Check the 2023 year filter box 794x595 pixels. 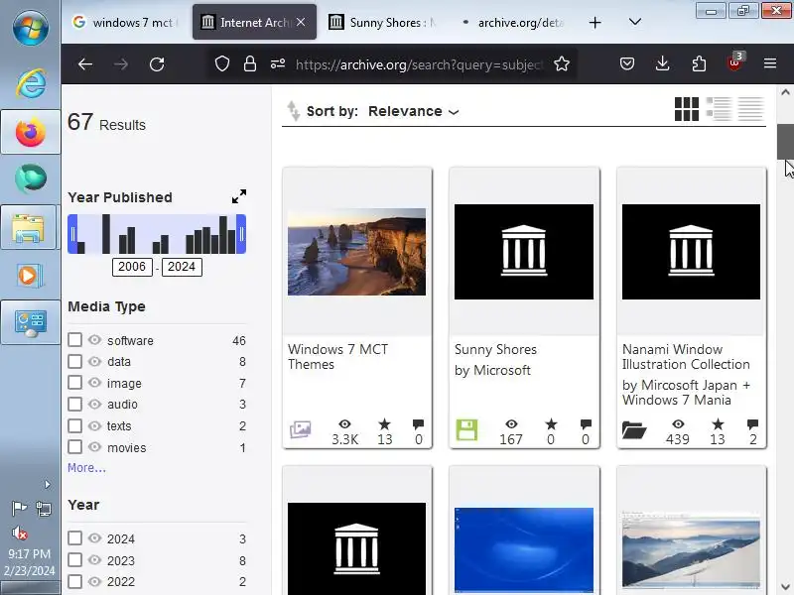point(75,559)
